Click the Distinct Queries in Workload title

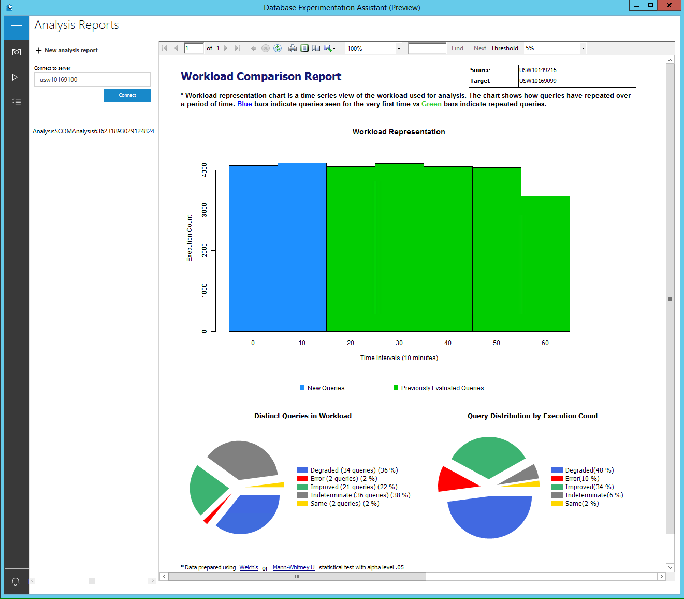303,416
